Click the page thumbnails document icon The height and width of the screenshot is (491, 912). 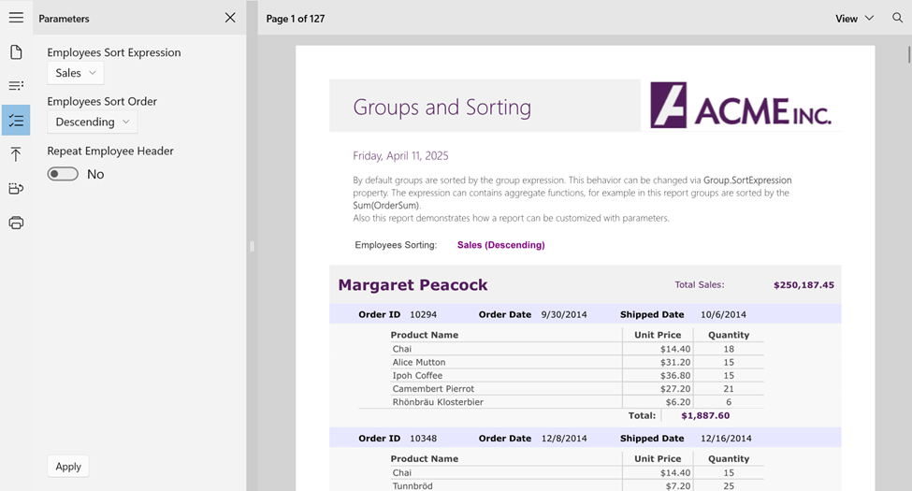16,52
